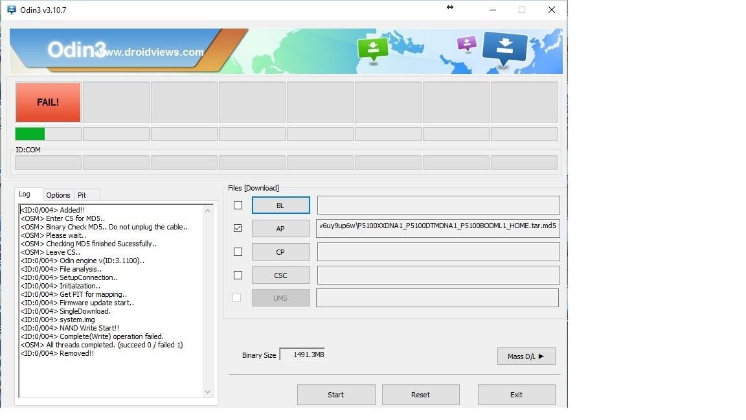
Task: Minimize the Odin3 window
Action: [493, 10]
